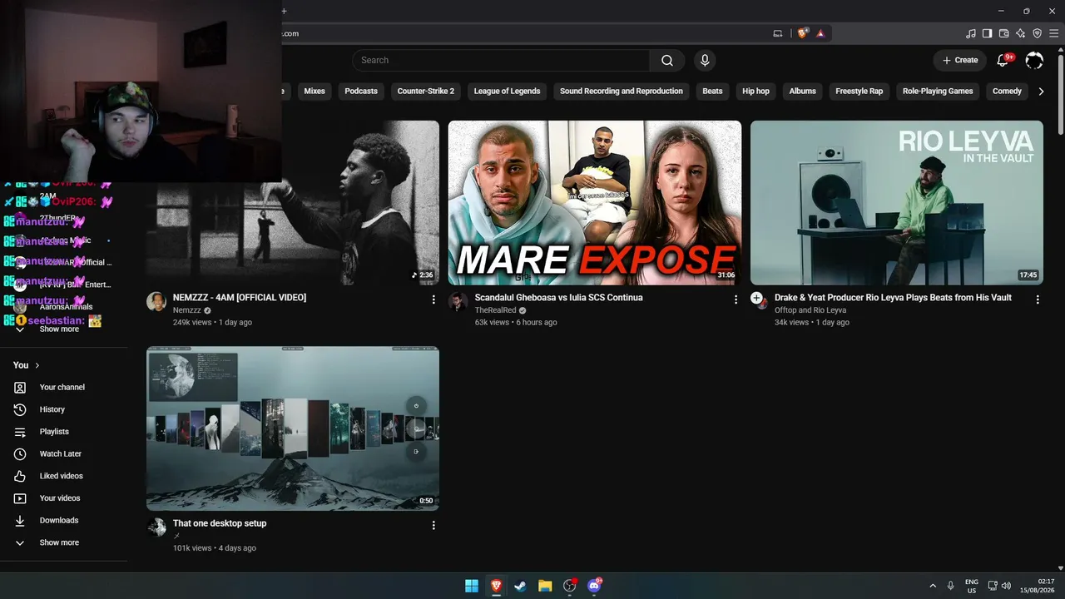Screen dimensions: 1065x599
Task: Select the Role-Playing Games chip
Action: [x=938, y=92]
